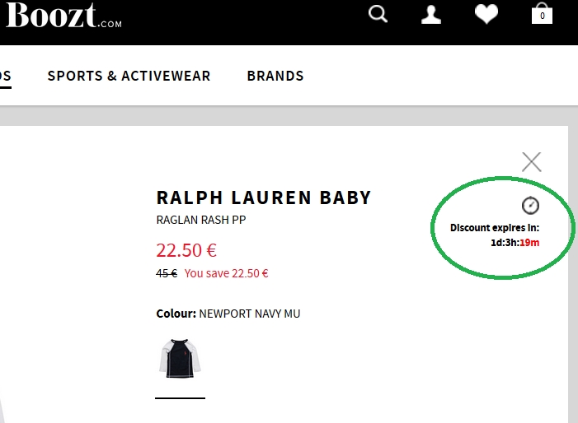Click the Colour: Newport Navy MU label
Screen dimensions: 578x423
pyautogui.click(x=228, y=314)
